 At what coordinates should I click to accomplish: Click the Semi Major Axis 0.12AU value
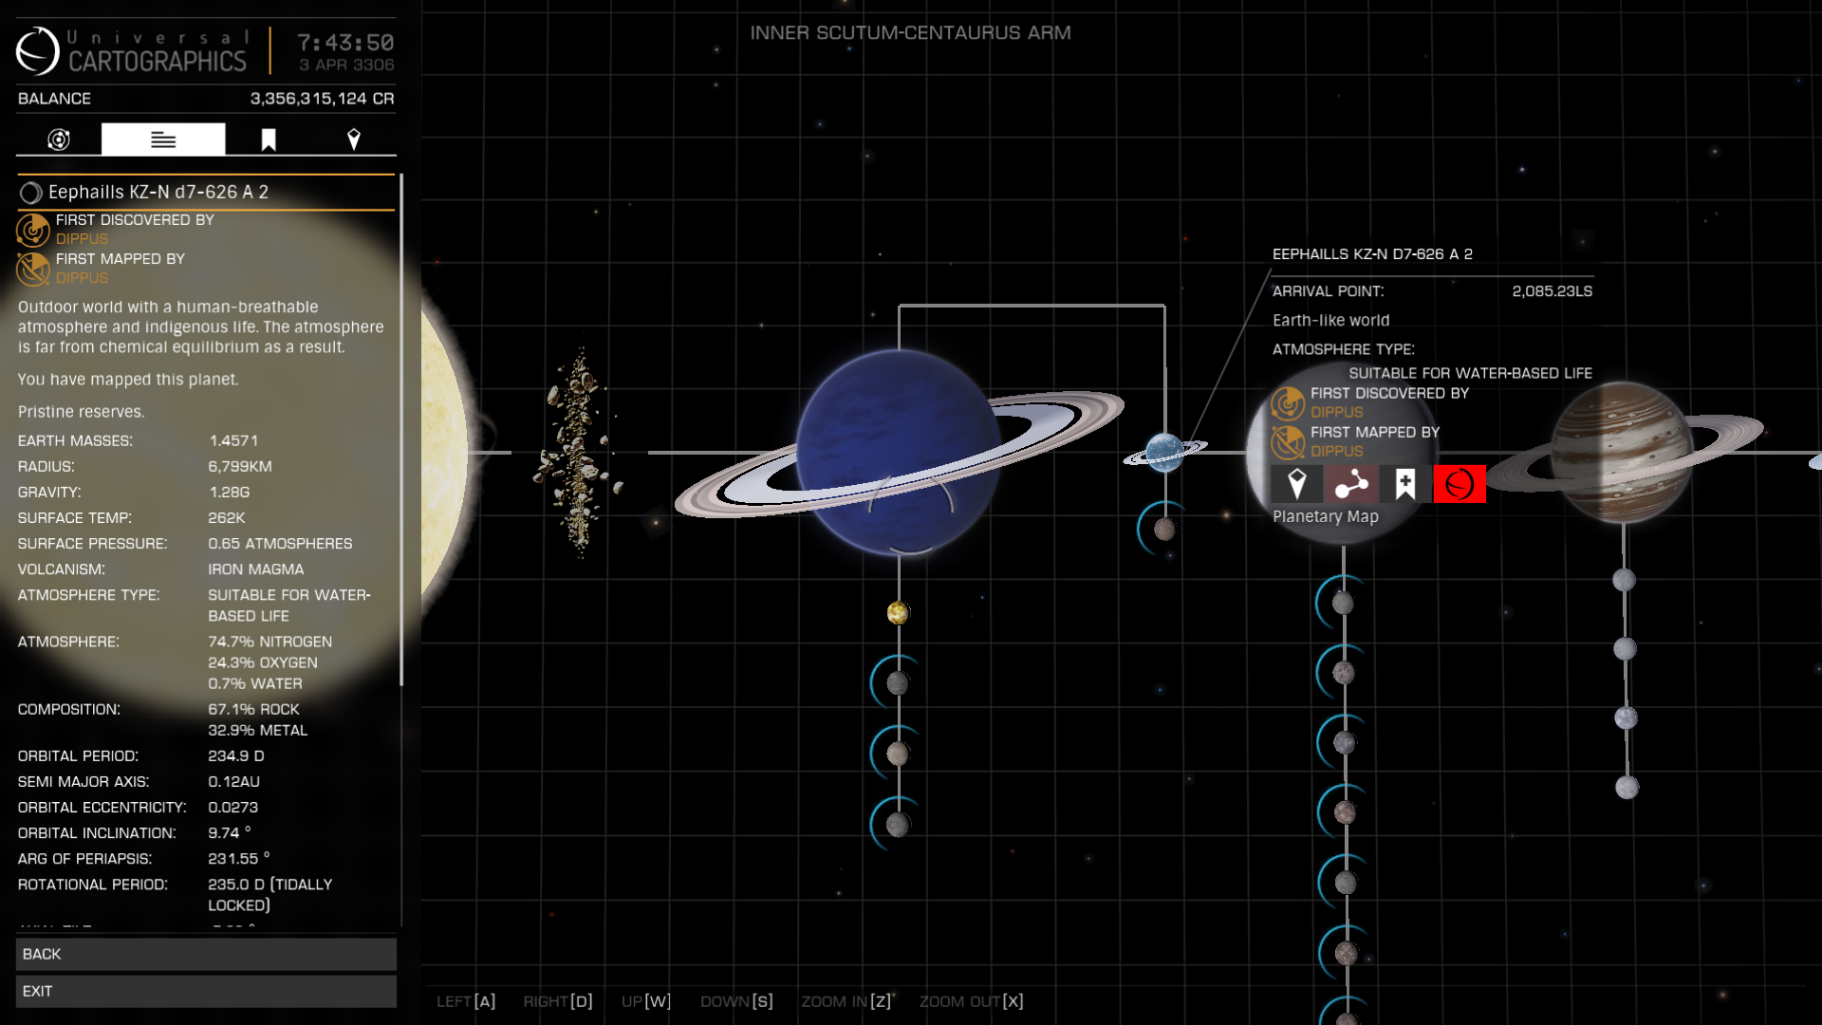click(233, 782)
